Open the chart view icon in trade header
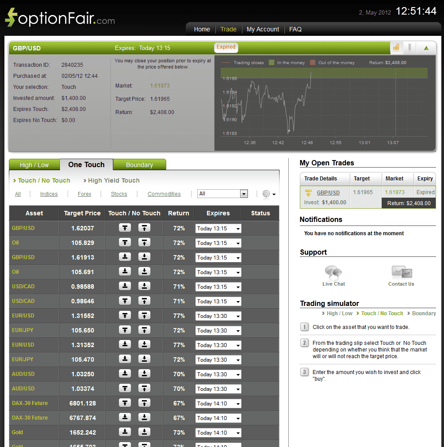Screen dimensions: 444x447 click(x=396, y=47)
